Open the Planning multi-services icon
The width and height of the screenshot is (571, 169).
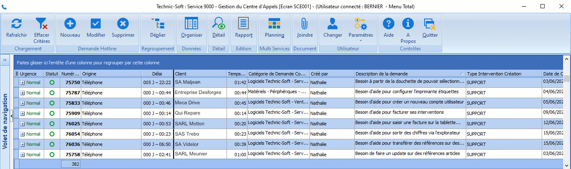point(274,23)
